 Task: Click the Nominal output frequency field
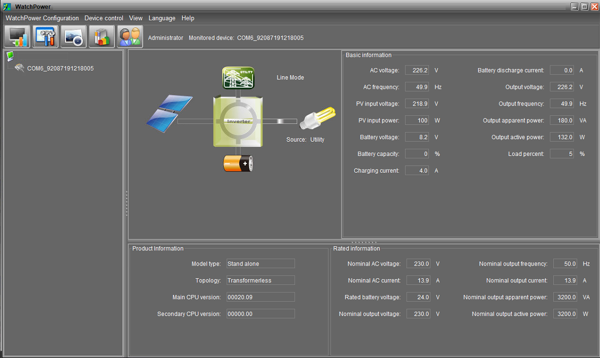(x=565, y=264)
